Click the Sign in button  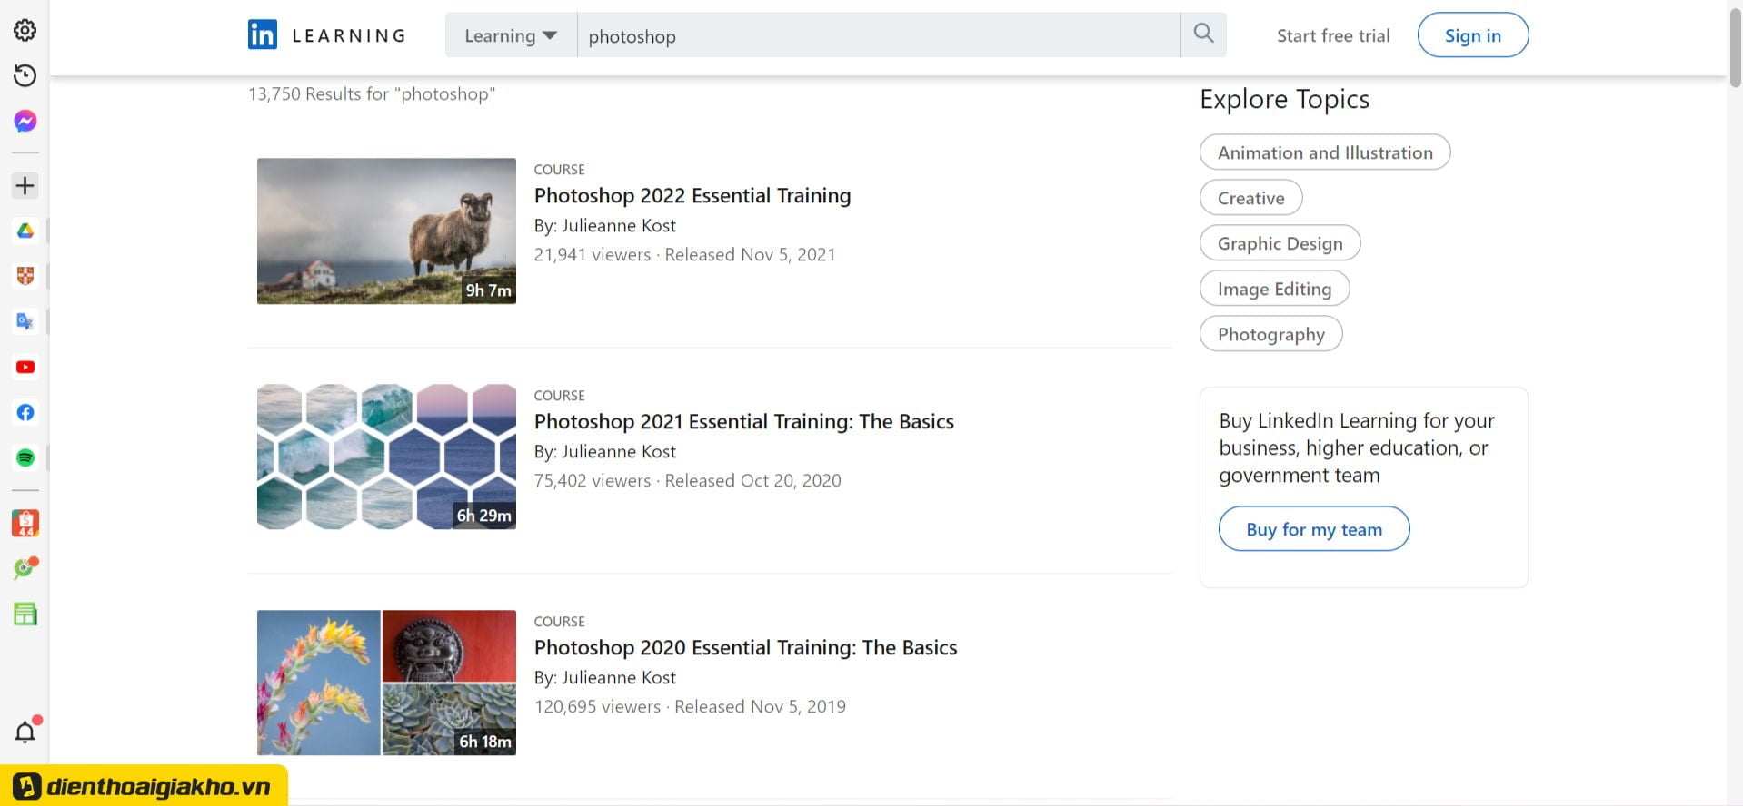[x=1472, y=35]
